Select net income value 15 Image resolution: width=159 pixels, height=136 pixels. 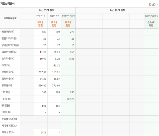73,45
